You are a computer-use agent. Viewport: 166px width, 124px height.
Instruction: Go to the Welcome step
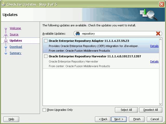(15, 28)
